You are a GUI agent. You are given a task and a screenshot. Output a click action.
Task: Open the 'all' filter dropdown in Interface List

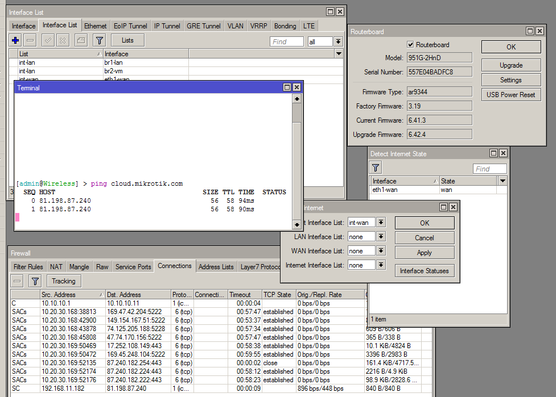coord(338,42)
